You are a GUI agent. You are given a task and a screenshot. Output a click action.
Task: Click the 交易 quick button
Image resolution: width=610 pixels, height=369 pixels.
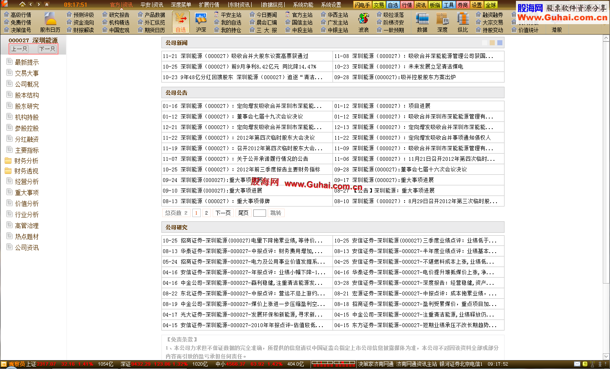pyautogui.click(x=379, y=5)
